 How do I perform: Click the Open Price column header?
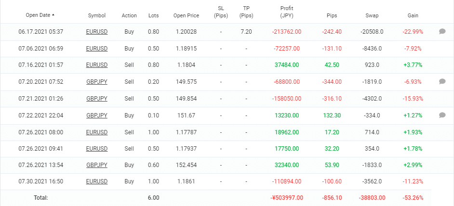[x=186, y=15]
